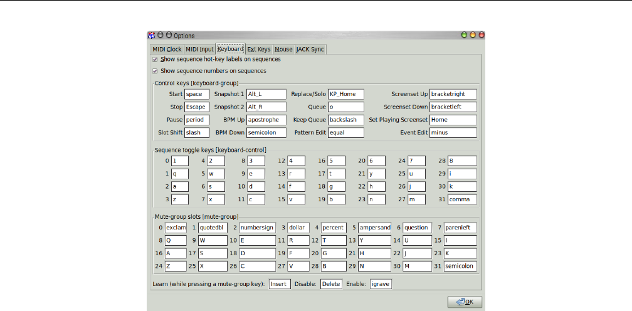Image resolution: width=632 pixels, height=311 pixels.
Task: Select mute-group slot 0 exclam field
Action: 176,228
